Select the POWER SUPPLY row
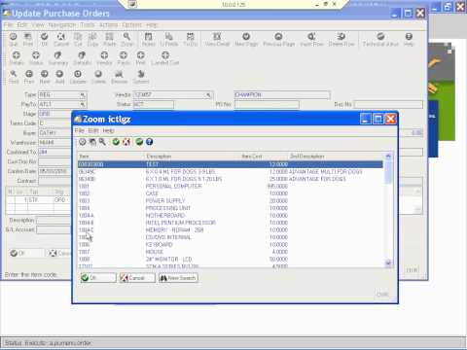Screen dimensions: 467x350 231,201
